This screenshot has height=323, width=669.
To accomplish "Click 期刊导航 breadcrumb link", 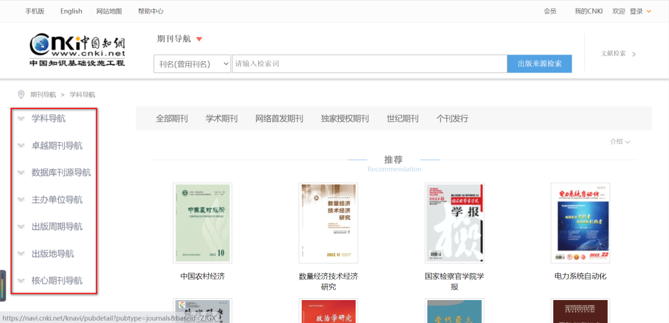I will click(43, 95).
